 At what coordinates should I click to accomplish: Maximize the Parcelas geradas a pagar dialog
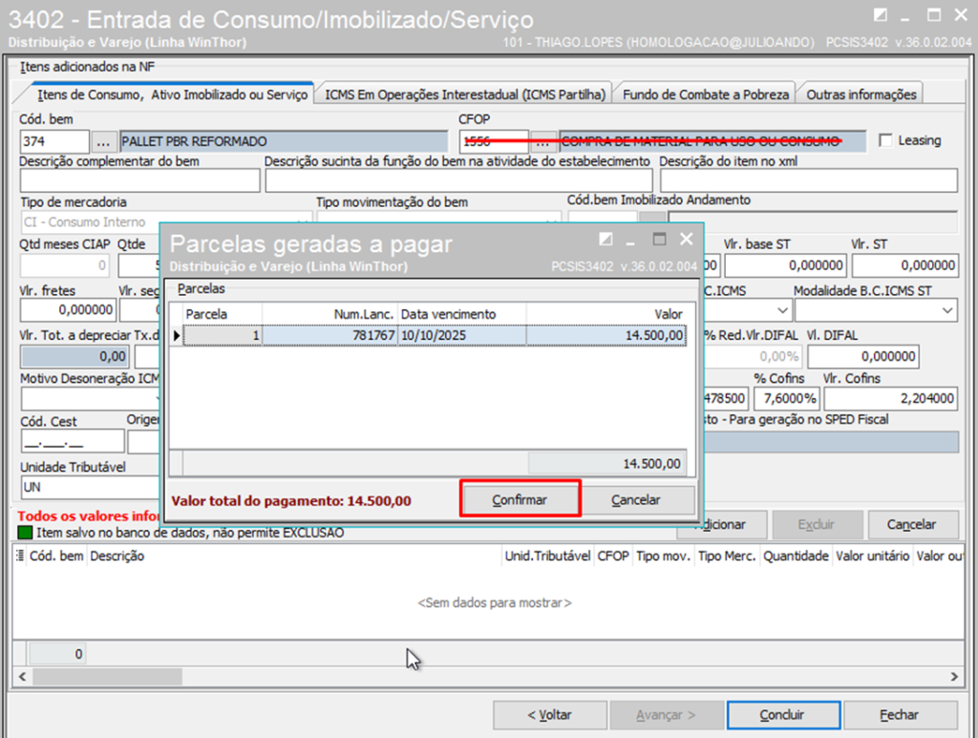pos(659,239)
